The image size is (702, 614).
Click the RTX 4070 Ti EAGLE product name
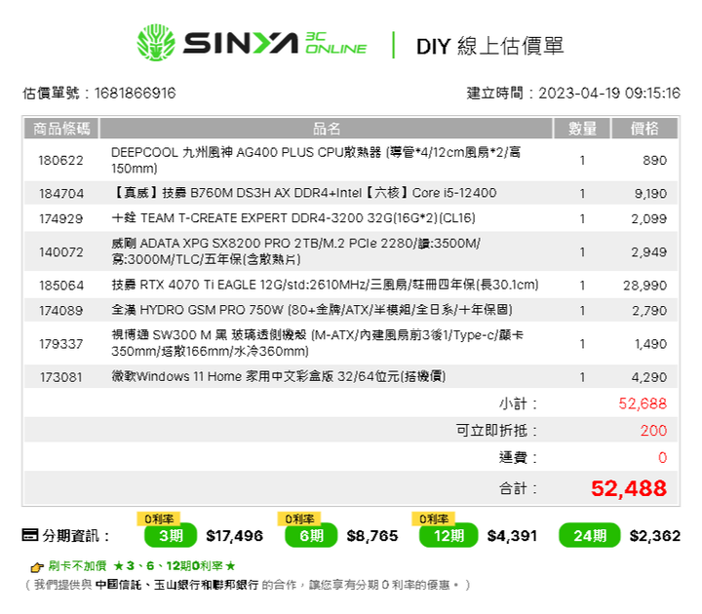[325, 285]
